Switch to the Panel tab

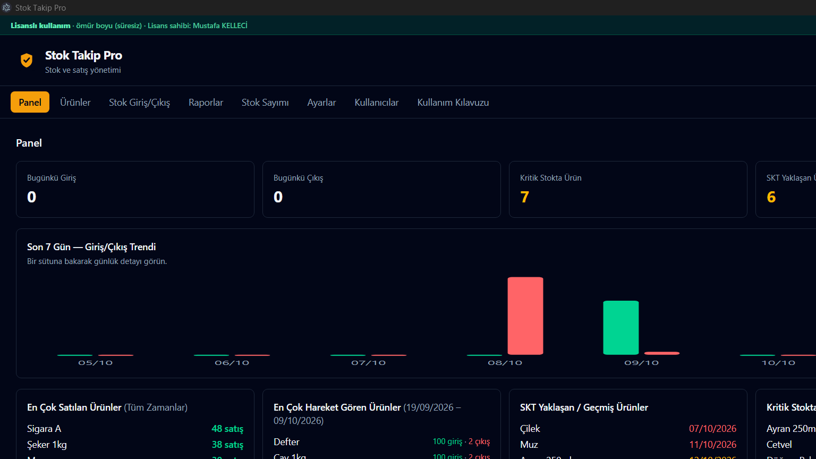30,103
